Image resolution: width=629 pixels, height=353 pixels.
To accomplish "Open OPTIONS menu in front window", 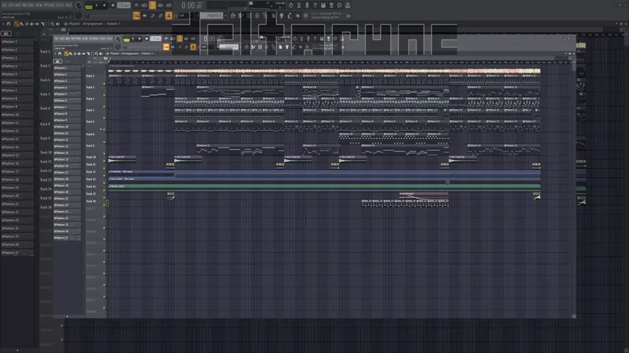I will point(92,38).
